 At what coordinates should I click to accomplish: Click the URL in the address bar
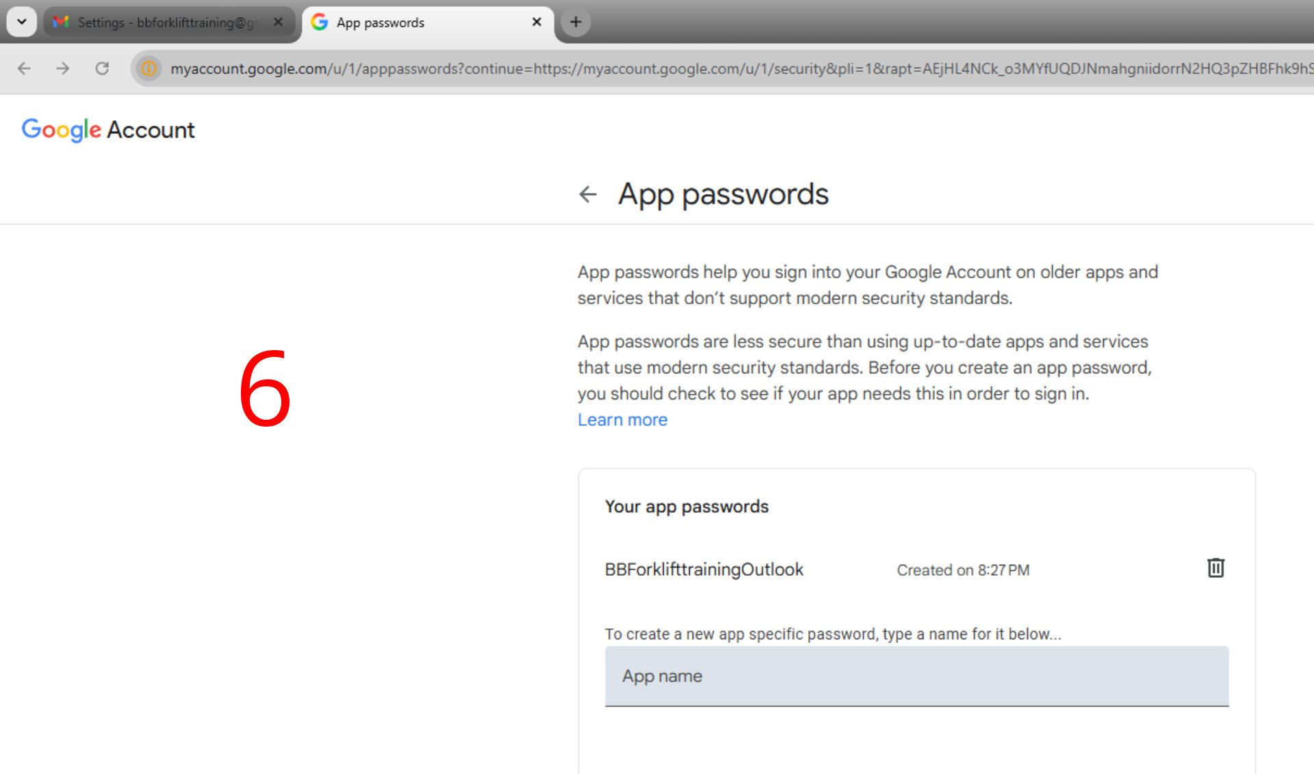(684, 68)
